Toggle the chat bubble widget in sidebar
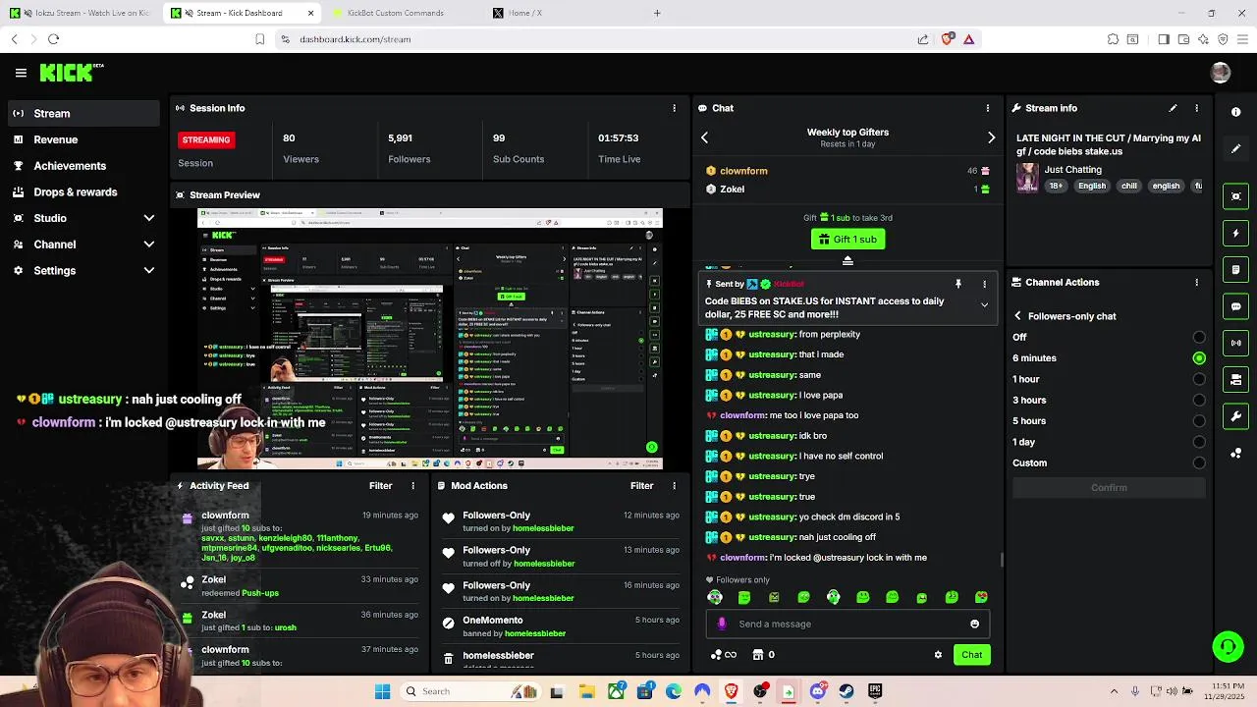This screenshot has width=1257, height=707. point(1236,306)
